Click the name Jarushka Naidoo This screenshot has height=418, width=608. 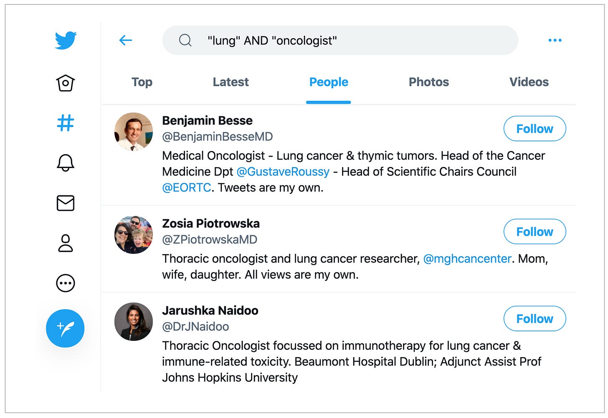click(210, 310)
